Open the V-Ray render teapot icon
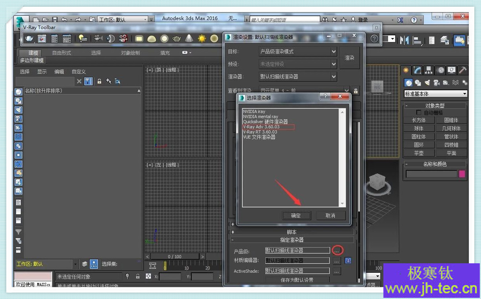The image size is (481, 299). 29,38
